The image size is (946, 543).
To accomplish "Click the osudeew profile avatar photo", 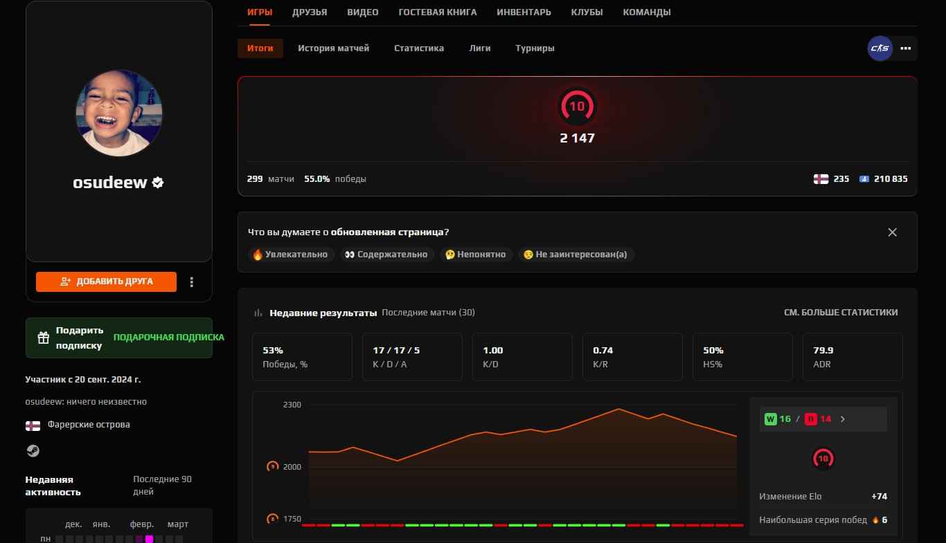I will 118,113.
